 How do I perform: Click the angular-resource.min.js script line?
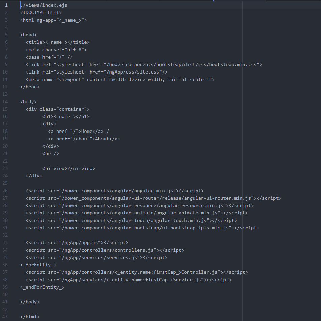click(140, 206)
